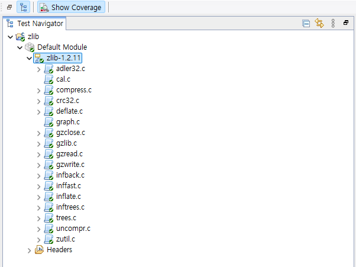The image size is (356, 267).
Task: Click the trees.c file icon
Action: pos(49,218)
